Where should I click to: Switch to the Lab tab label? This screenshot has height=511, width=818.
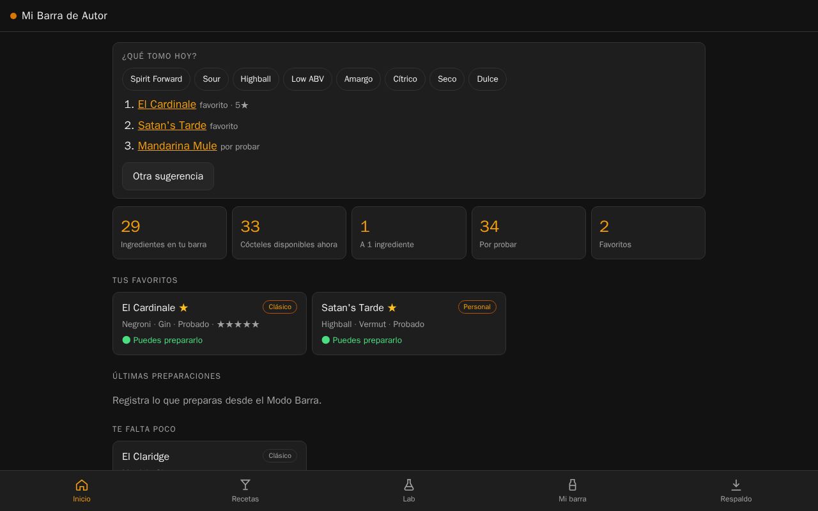[409, 499]
